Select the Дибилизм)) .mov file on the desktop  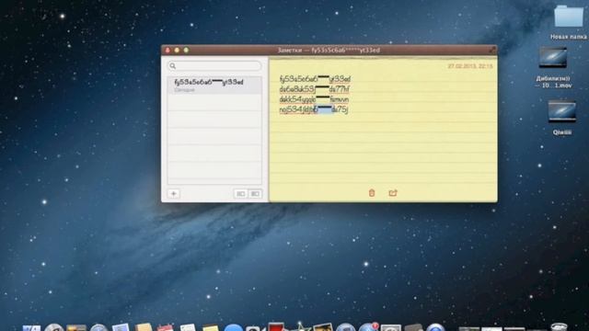click(553, 67)
